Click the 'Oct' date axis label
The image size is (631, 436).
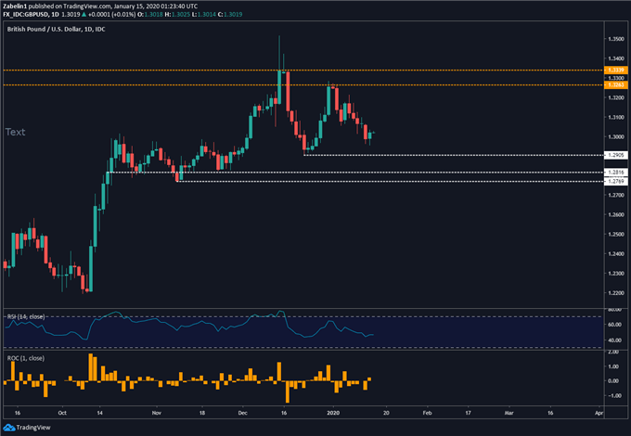[62, 413]
